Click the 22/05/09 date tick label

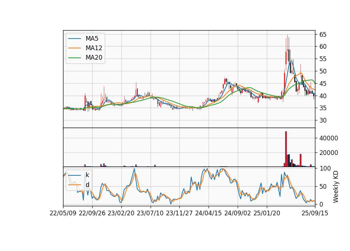(63, 213)
